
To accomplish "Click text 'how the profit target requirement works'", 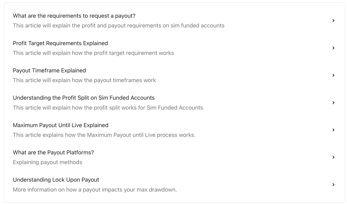I will [123, 53].
